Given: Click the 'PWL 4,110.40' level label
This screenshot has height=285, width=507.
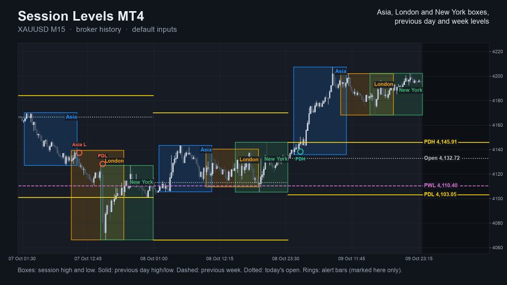Looking at the screenshot, I should click(x=440, y=185).
